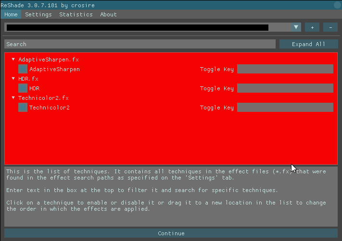Open the Statistics tab
Image resolution: width=342 pixels, height=241 pixels.
pyautogui.click(x=76, y=14)
